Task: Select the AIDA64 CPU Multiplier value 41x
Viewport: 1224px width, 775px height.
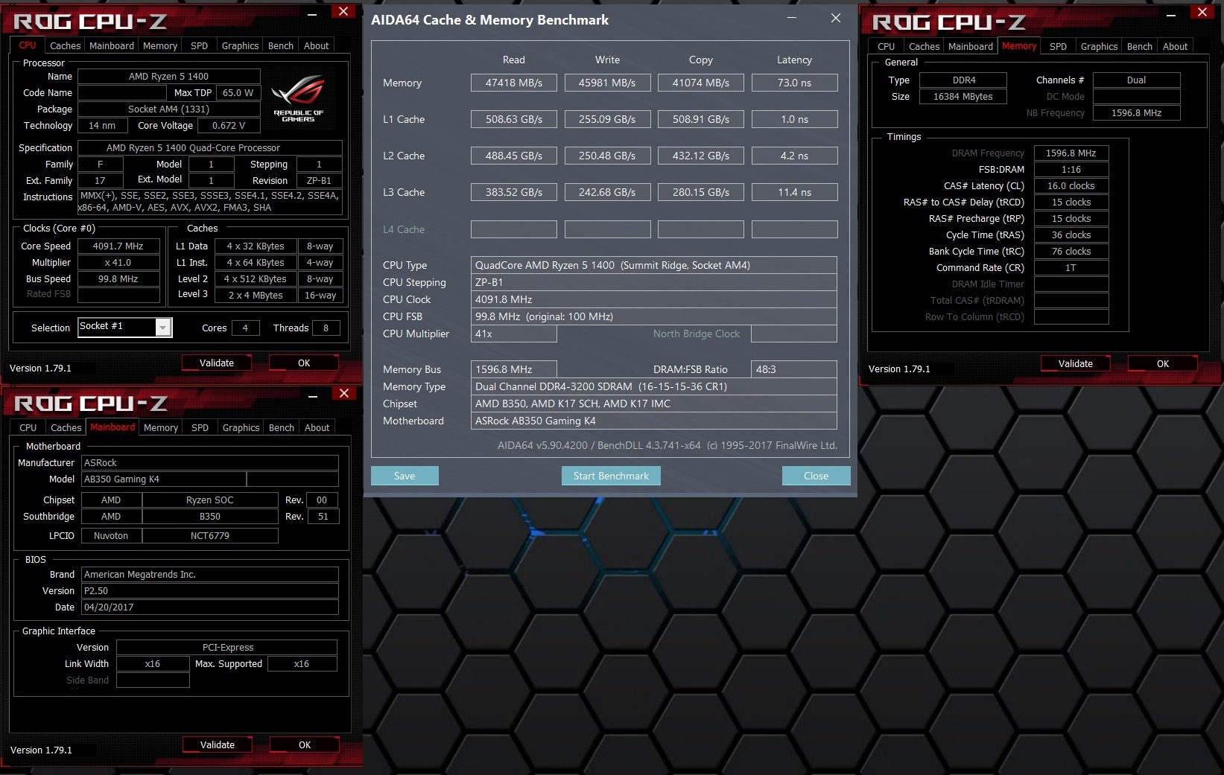Action: click(514, 334)
